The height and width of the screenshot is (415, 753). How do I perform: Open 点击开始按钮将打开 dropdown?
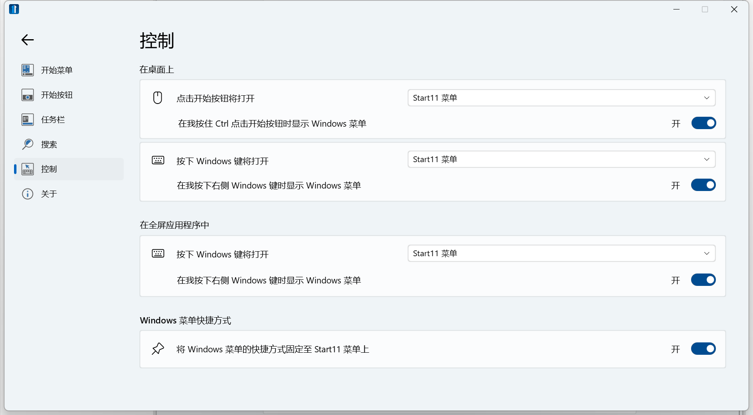[x=562, y=98]
